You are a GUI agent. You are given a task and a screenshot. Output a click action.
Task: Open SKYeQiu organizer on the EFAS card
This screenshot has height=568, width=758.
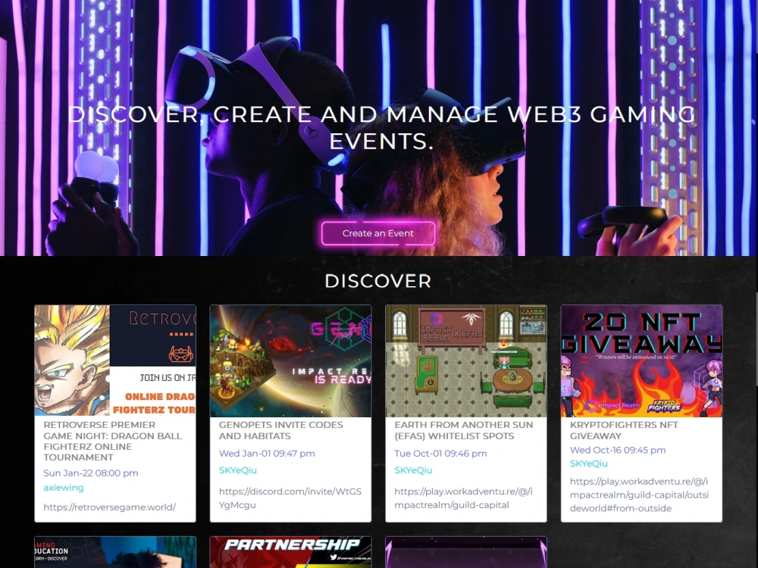[x=413, y=470]
